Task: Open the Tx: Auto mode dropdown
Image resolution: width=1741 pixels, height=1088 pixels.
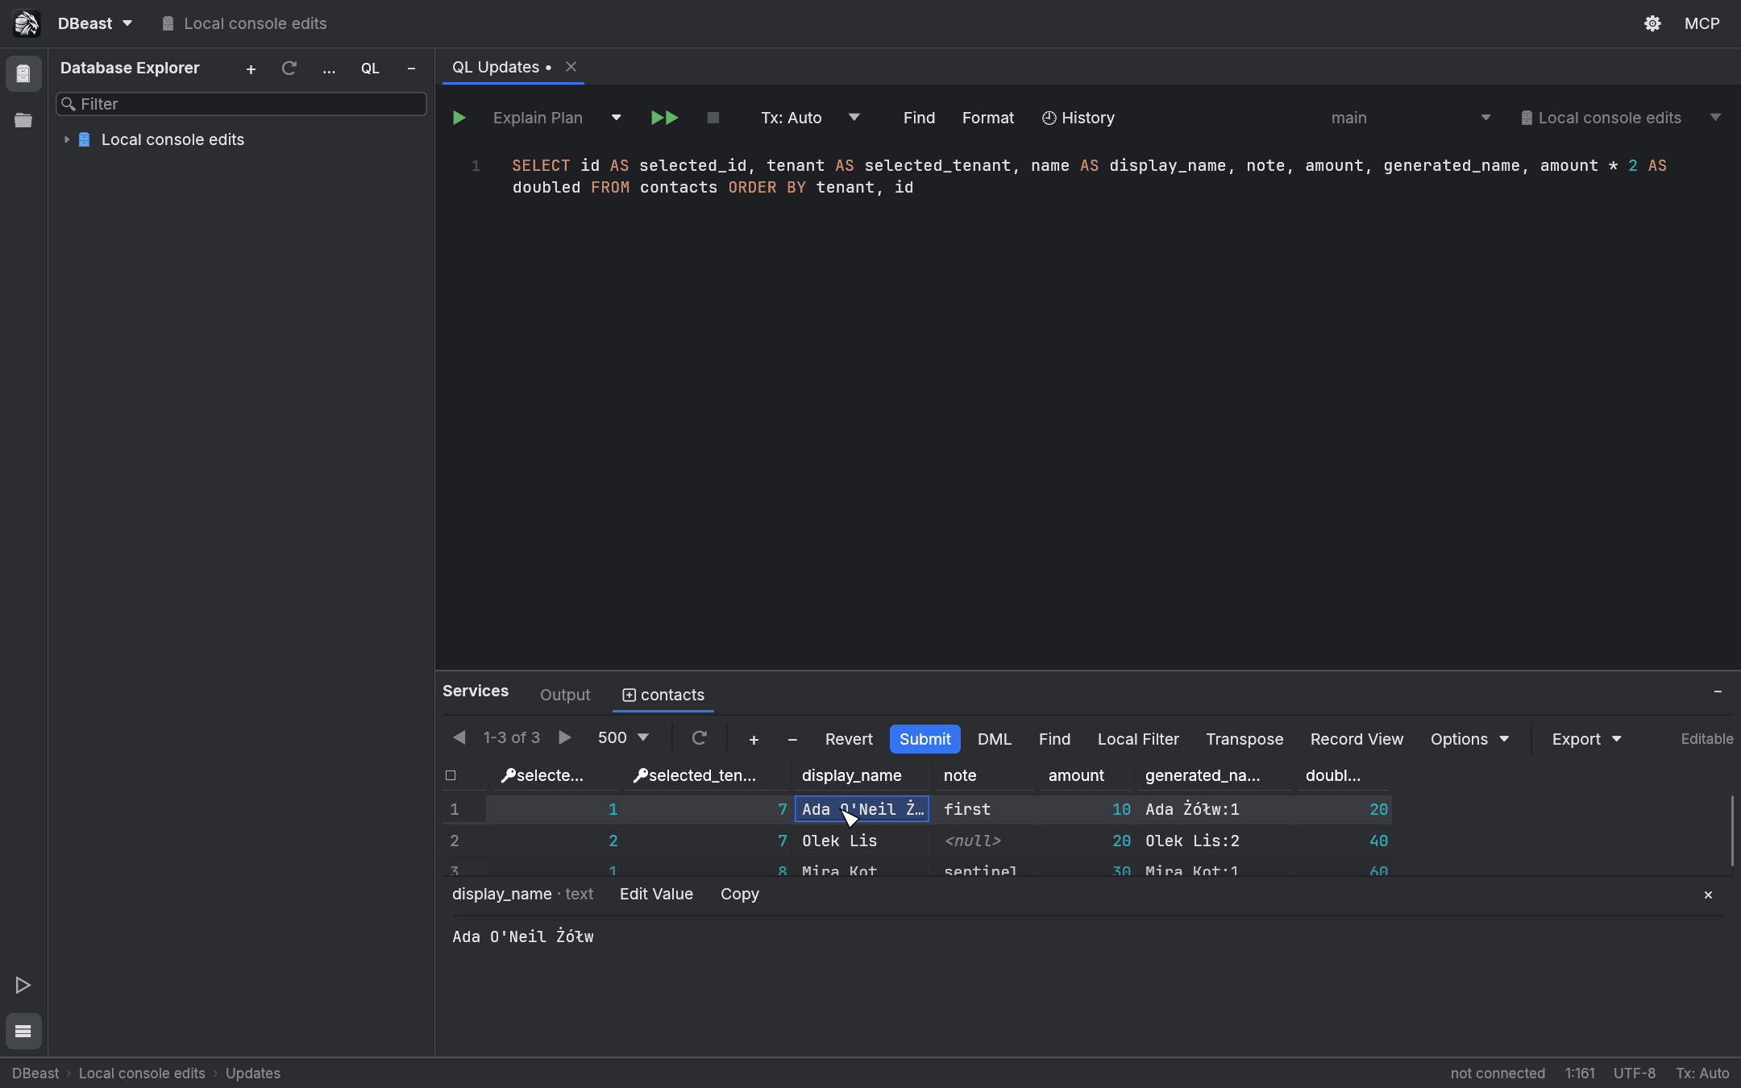Action: [x=811, y=118]
